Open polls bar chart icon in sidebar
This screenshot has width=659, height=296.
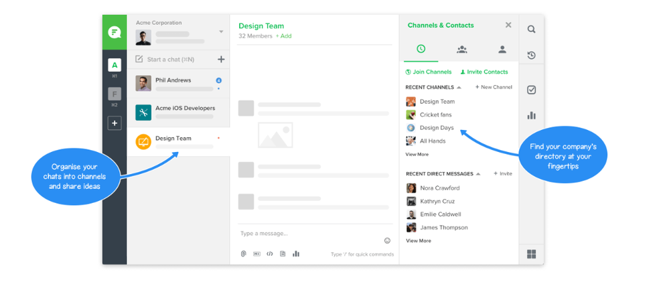(531, 115)
